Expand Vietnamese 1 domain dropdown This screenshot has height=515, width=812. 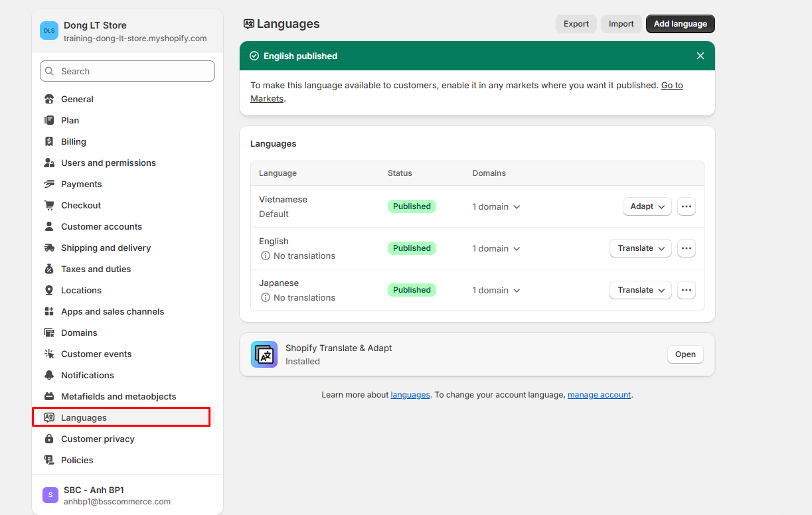(496, 206)
